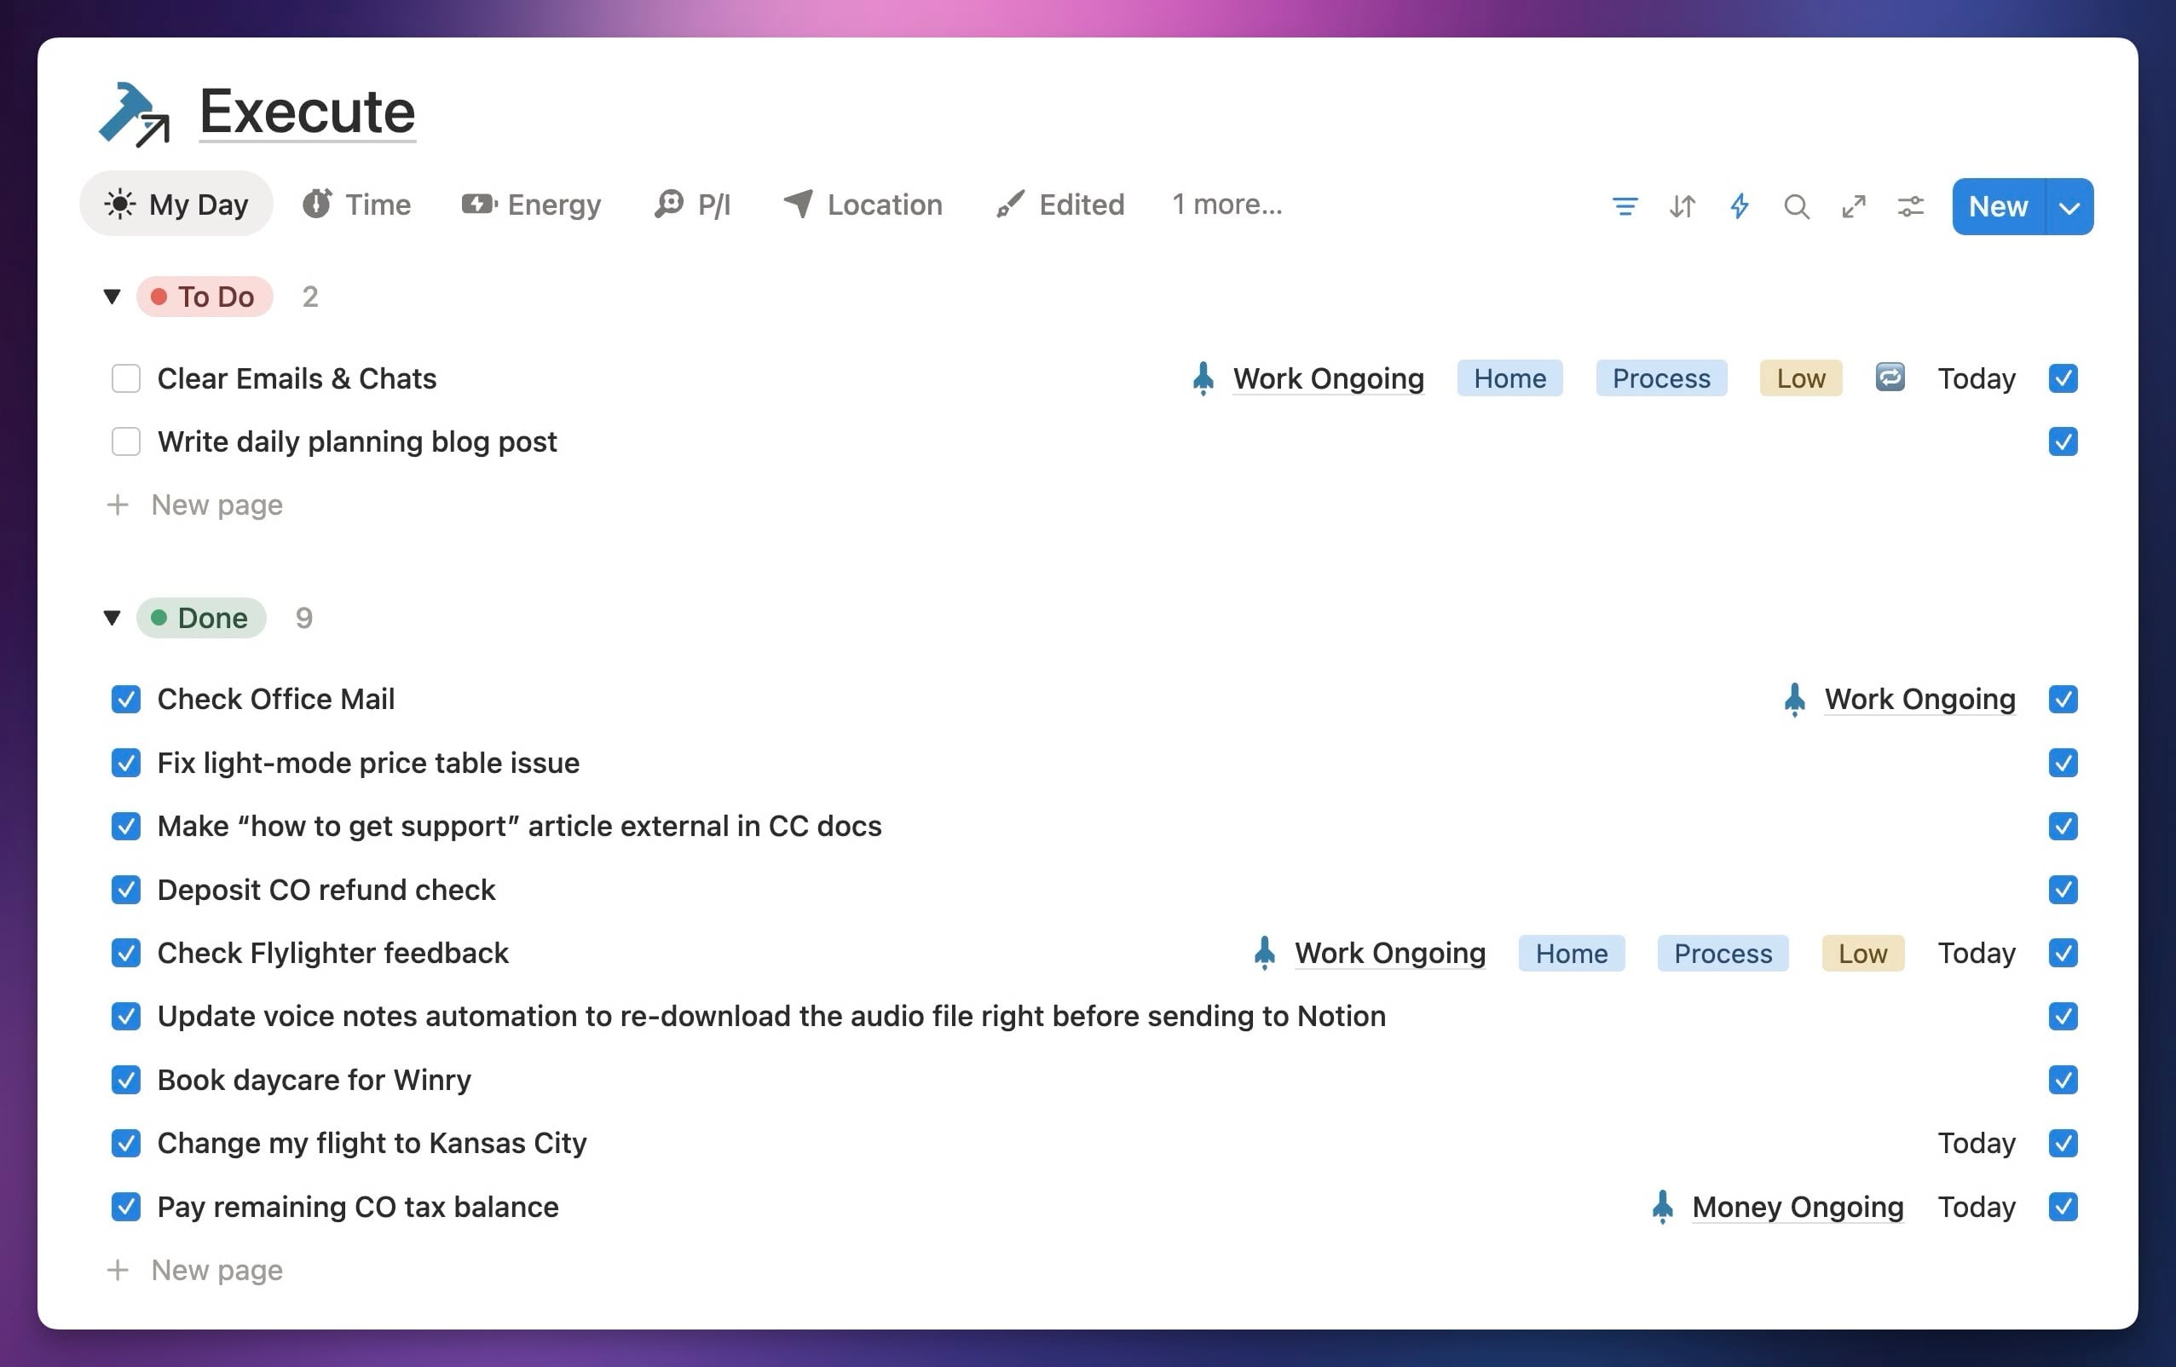The image size is (2176, 1367).
Task: Switch to the Location view tab
Action: click(863, 205)
